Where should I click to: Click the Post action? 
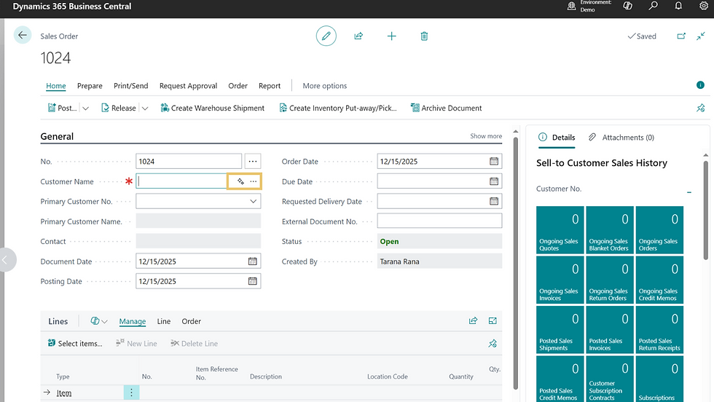[x=63, y=108]
